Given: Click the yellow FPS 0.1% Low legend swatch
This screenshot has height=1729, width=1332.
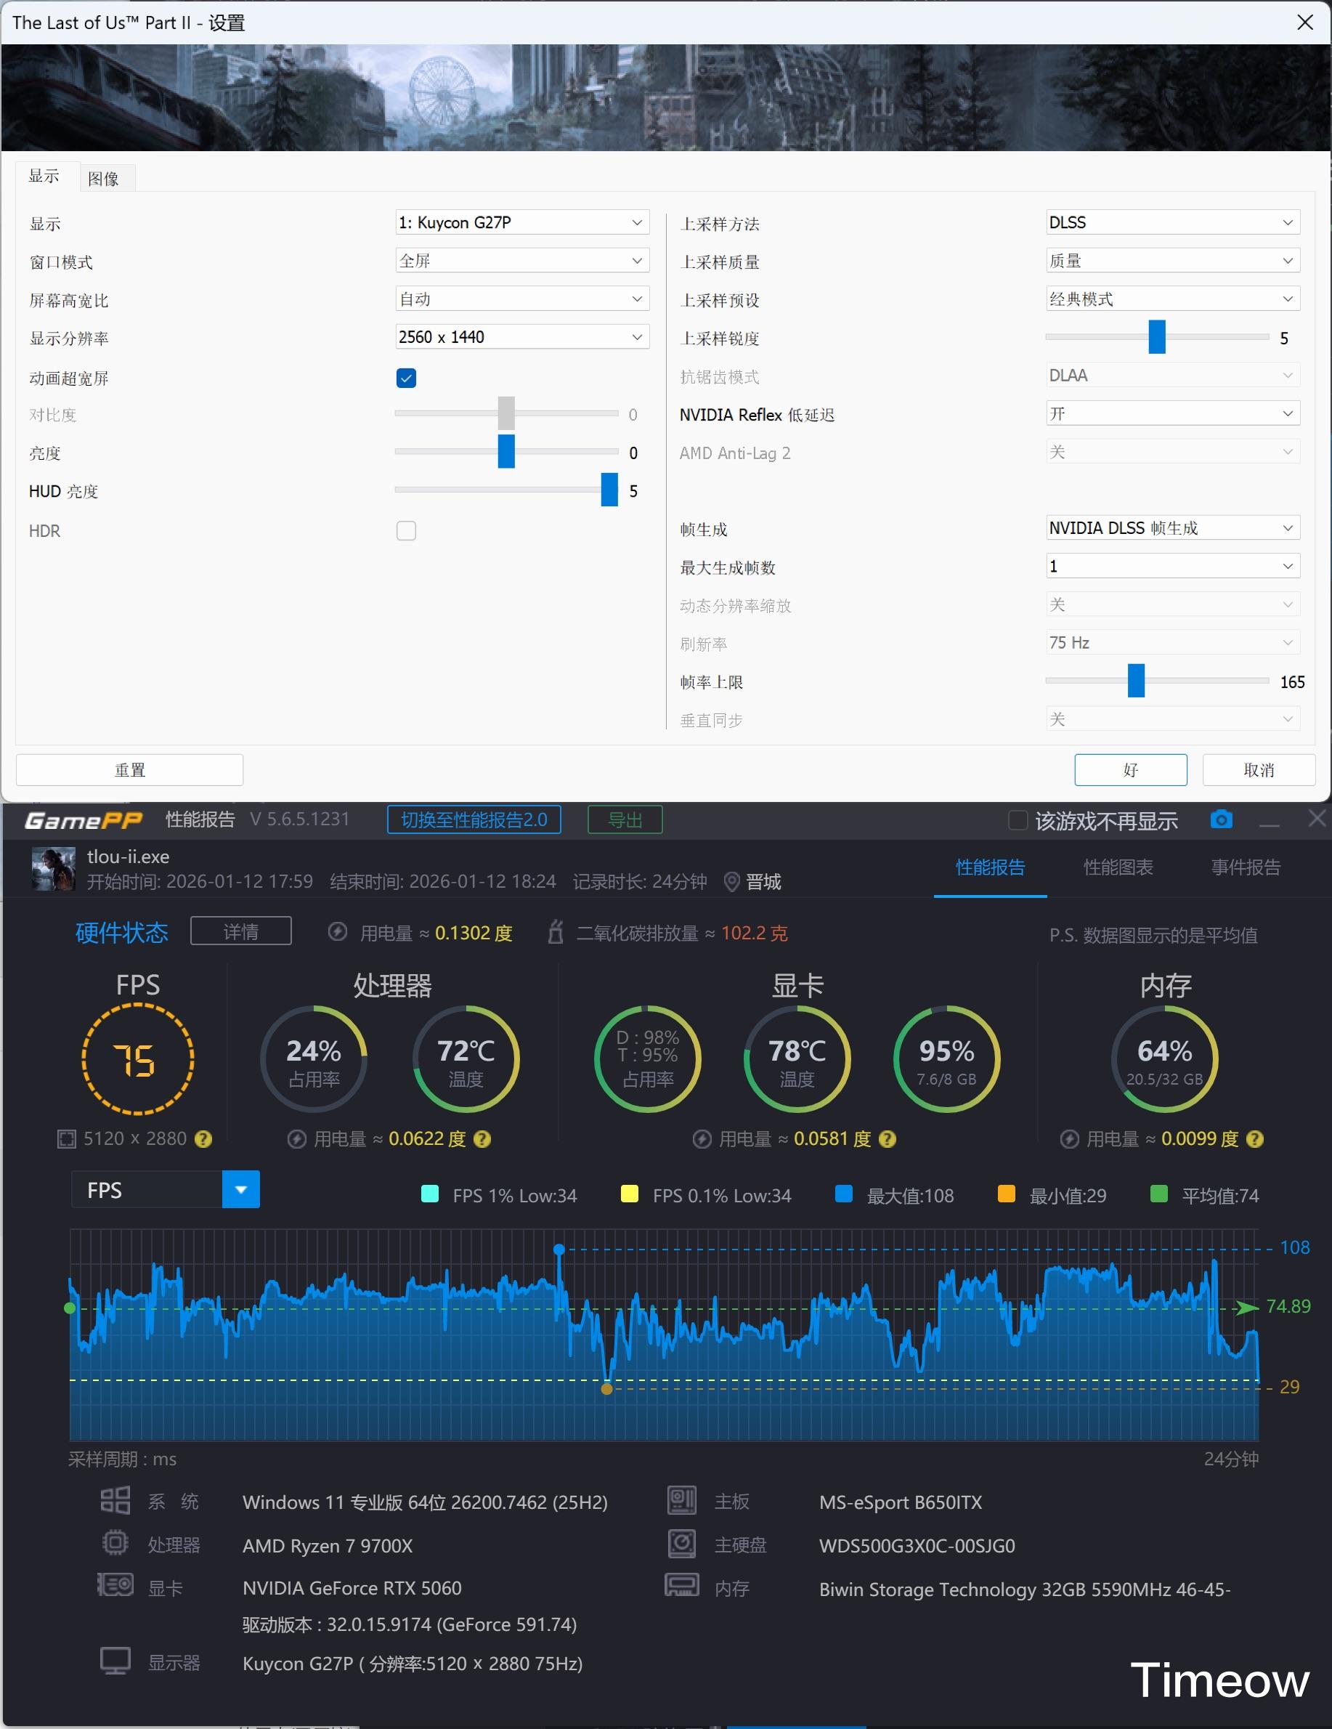Looking at the screenshot, I should (x=630, y=1194).
